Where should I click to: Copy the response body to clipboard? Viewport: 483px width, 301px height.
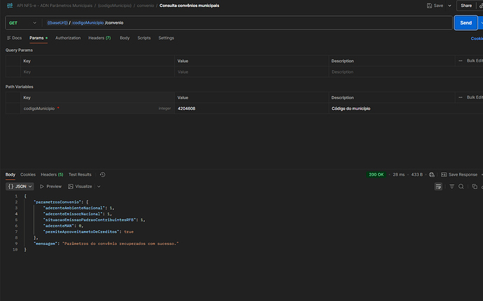point(474,186)
